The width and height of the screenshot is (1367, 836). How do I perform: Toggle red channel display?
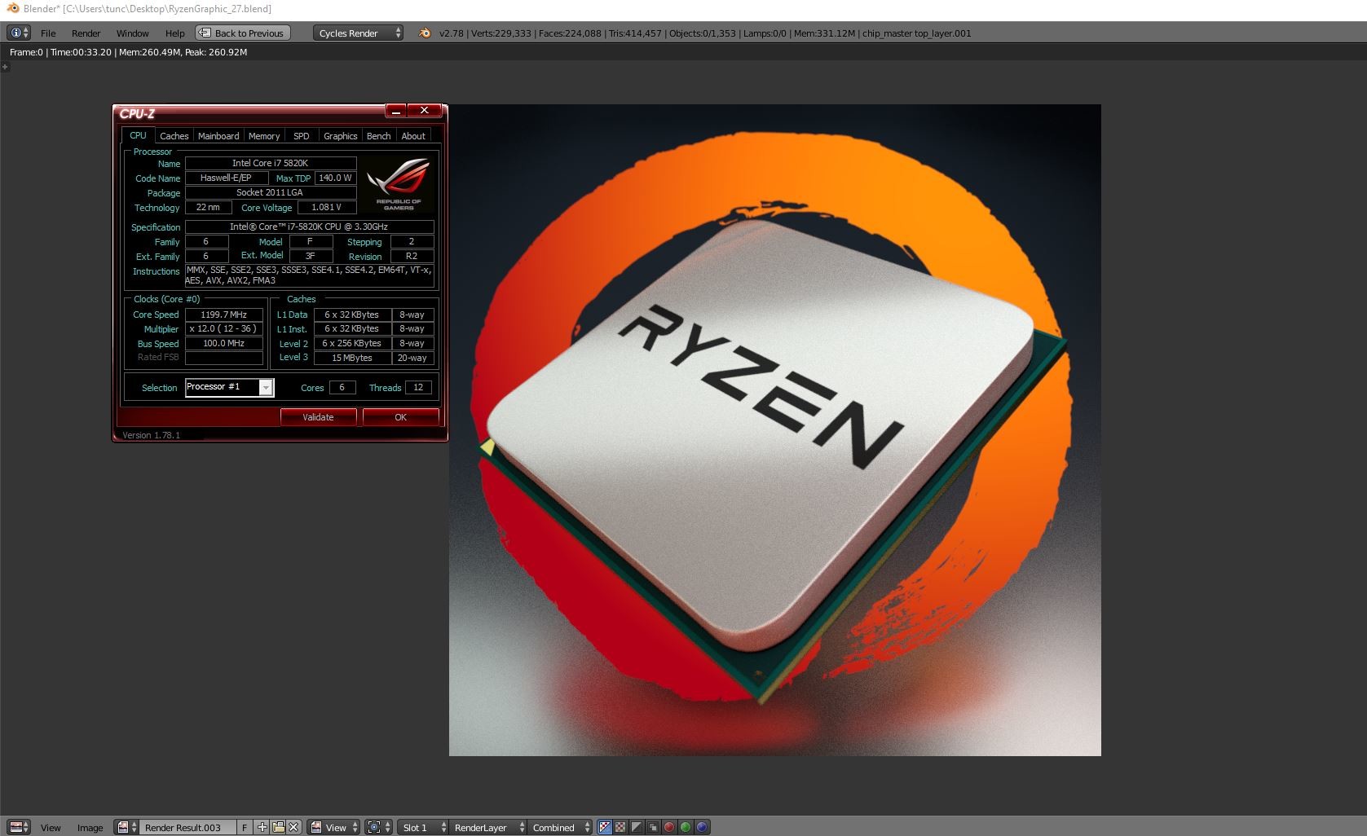(669, 827)
